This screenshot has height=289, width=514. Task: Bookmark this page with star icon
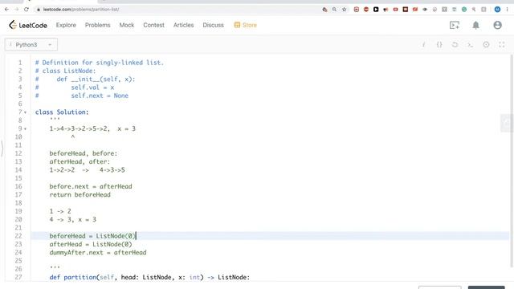click(345, 10)
